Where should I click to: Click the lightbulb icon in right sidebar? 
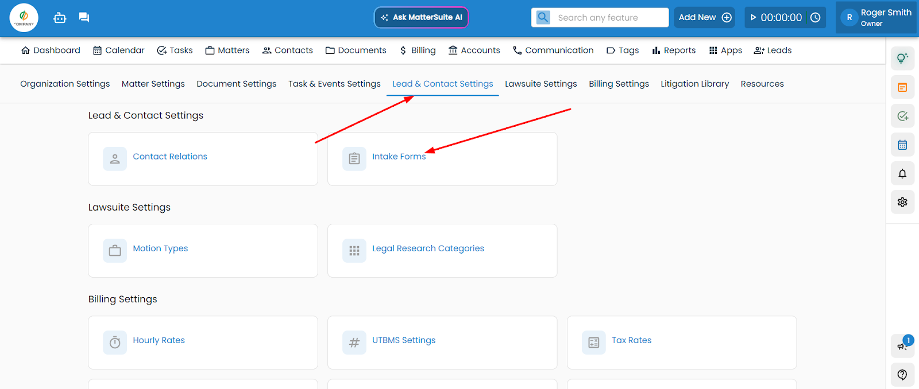[902, 58]
